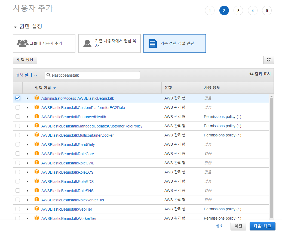282x231 pixels.
Task: Expand details of AdministratorAccess-AWSElasticBeanstalk row
Action: click(x=27, y=98)
